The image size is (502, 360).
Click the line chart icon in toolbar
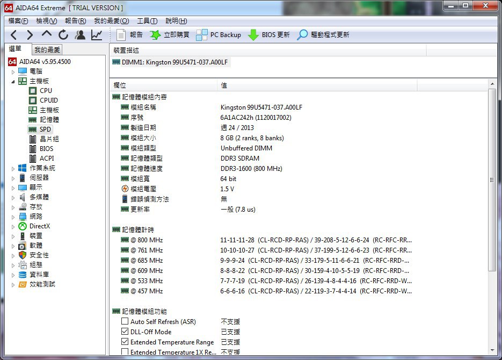pos(97,35)
